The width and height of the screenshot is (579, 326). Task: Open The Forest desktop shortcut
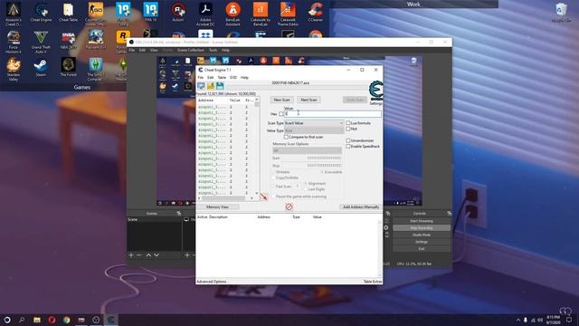point(69,67)
